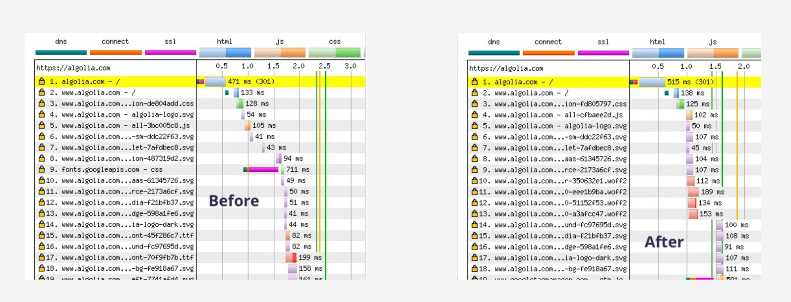Viewport: 791px width, 302px height.
Task: Click the red font bar of Before row 17
Action: (x=291, y=257)
